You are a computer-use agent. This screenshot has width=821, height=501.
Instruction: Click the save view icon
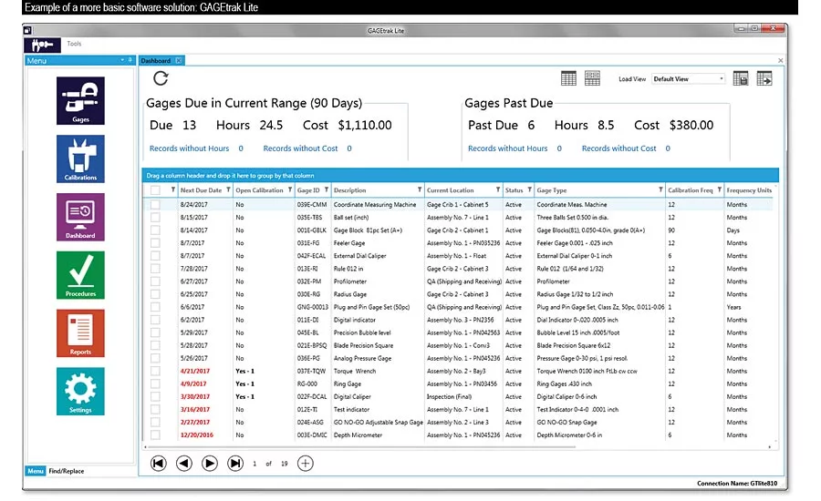(741, 78)
